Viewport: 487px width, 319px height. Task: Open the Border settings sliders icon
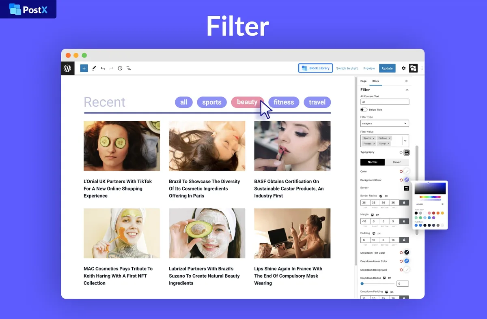pos(406,188)
